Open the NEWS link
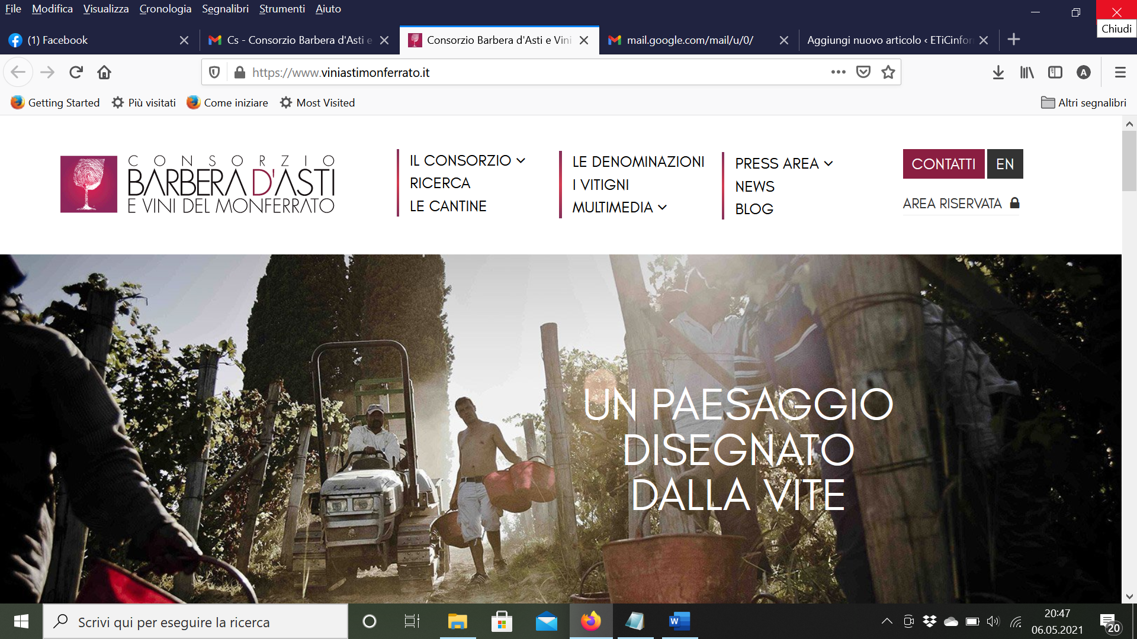The image size is (1137, 639). pyautogui.click(x=754, y=186)
